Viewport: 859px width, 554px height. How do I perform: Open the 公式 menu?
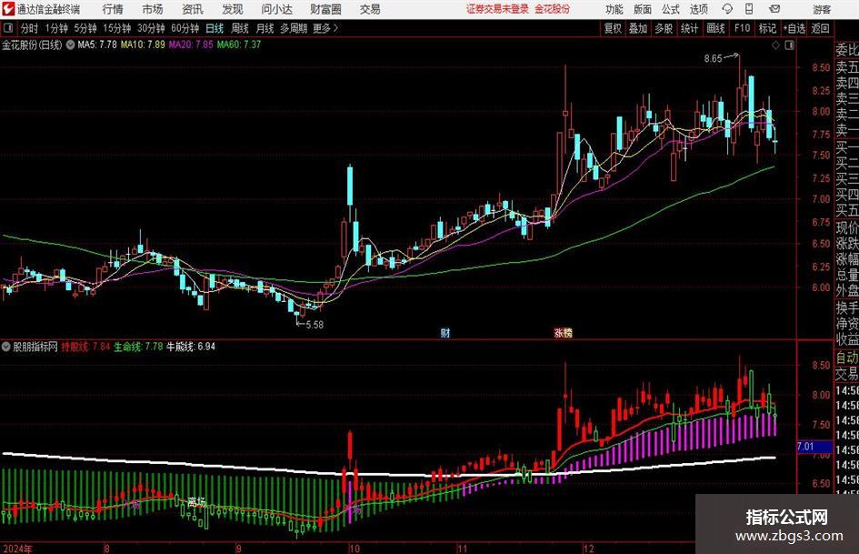671,9
